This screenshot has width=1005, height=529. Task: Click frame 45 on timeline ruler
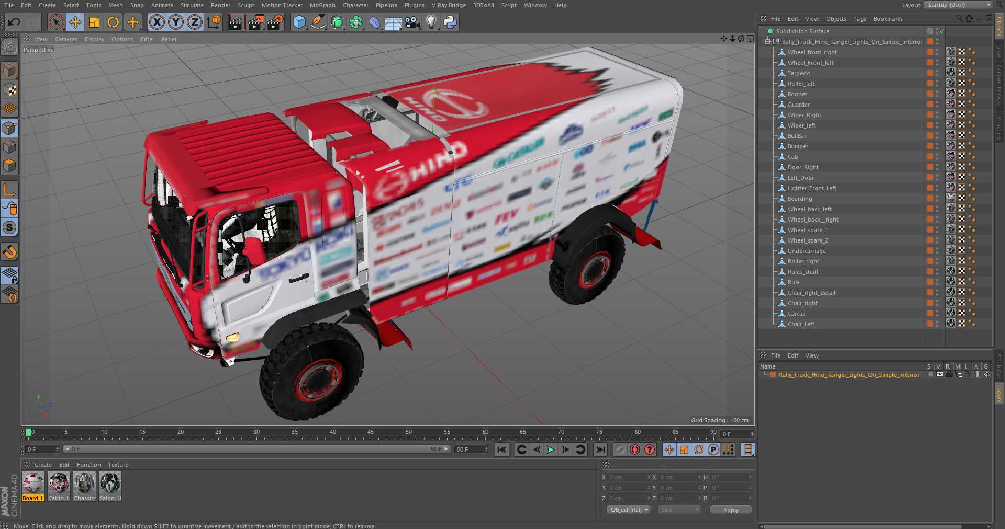point(371,433)
